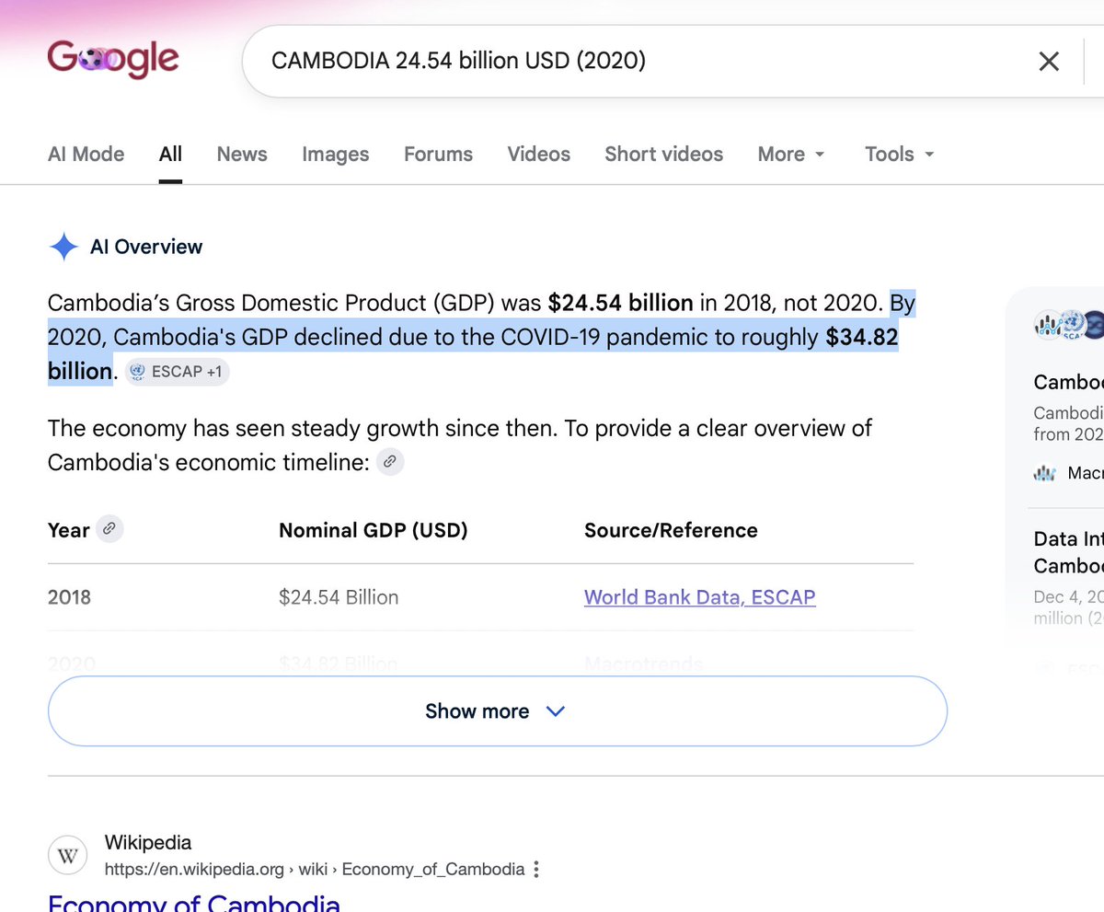Open Wikipedia result three-dot options
This screenshot has width=1104, height=912.
point(536,869)
